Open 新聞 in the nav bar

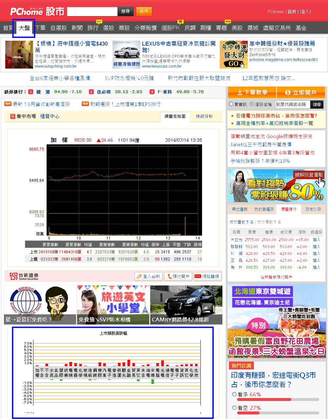pos(77,28)
